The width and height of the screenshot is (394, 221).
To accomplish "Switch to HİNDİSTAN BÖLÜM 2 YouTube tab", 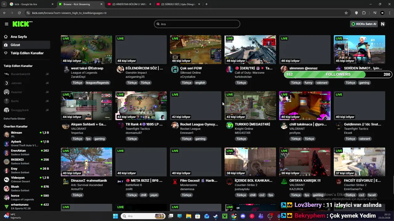I will [129, 4].
